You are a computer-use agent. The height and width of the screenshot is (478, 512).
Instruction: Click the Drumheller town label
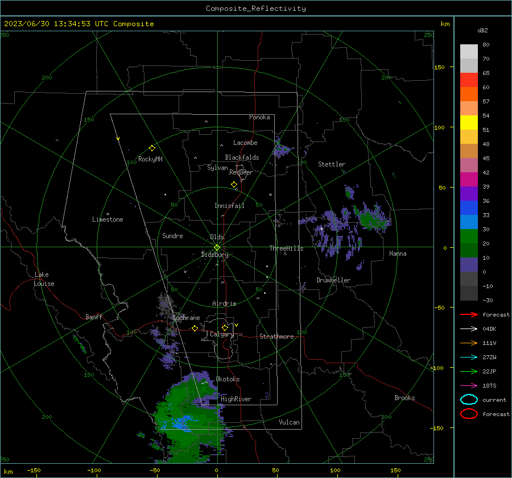pos(333,280)
